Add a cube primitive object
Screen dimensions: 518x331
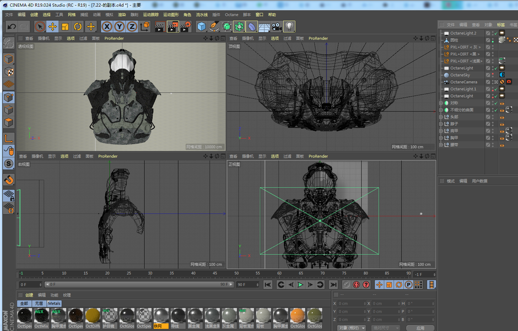coord(202,26)
